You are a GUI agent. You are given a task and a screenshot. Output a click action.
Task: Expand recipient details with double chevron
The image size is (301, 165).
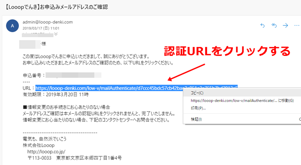[56, 34]
